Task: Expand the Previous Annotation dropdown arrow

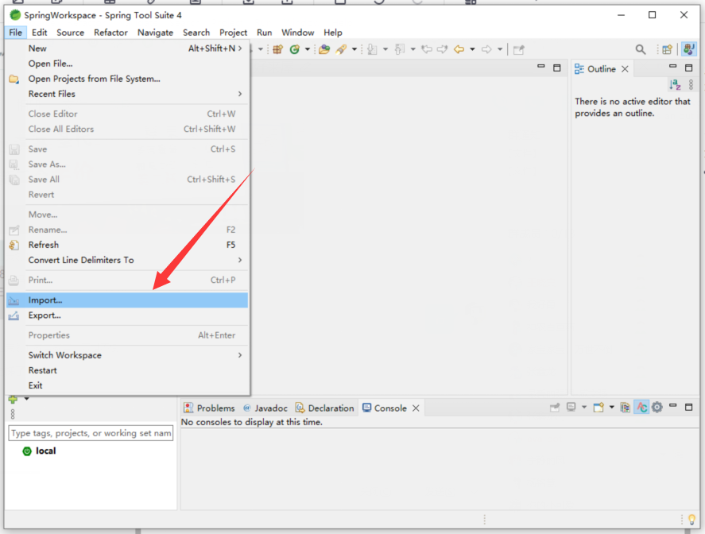Action: pyautogui.click(x=413, y=49)
